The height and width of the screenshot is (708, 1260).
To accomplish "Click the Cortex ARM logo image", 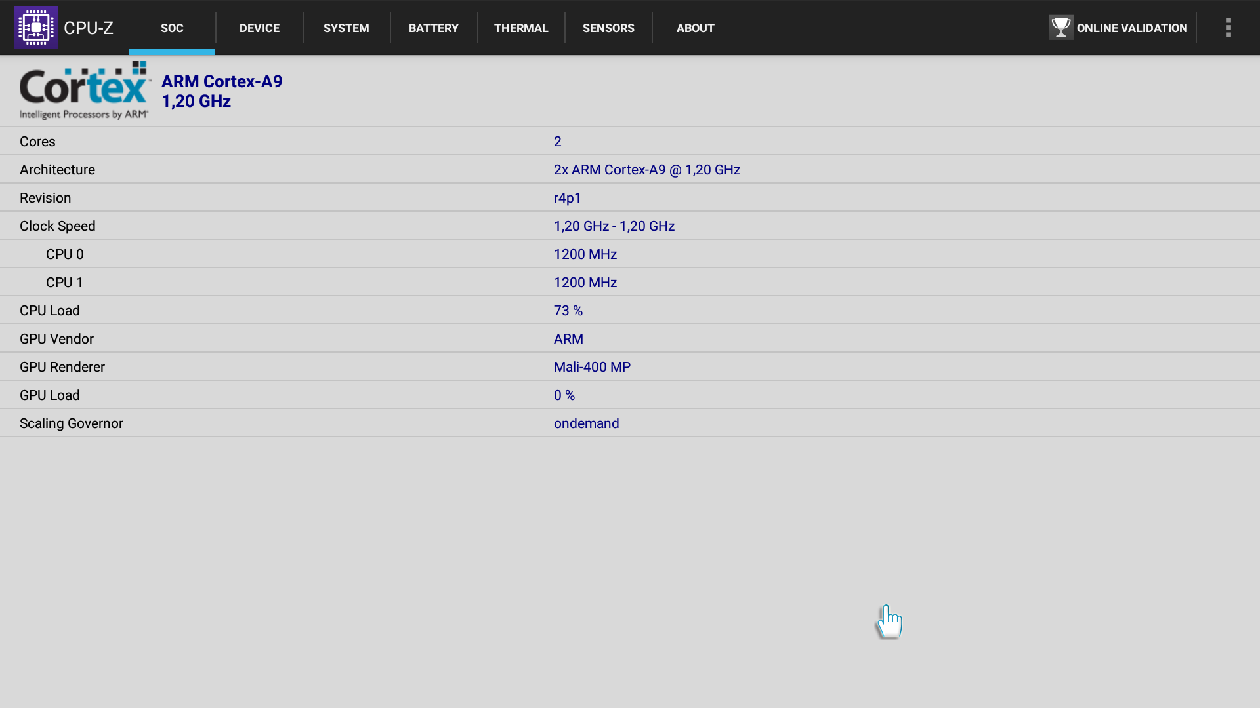I will [x=85, y=90].
